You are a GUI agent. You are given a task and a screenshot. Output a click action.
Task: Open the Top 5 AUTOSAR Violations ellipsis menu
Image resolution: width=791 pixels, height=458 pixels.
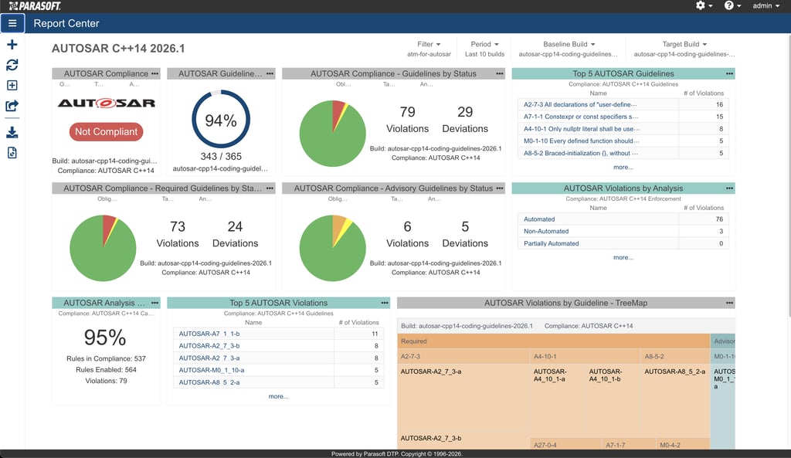(x=385, y=303)
